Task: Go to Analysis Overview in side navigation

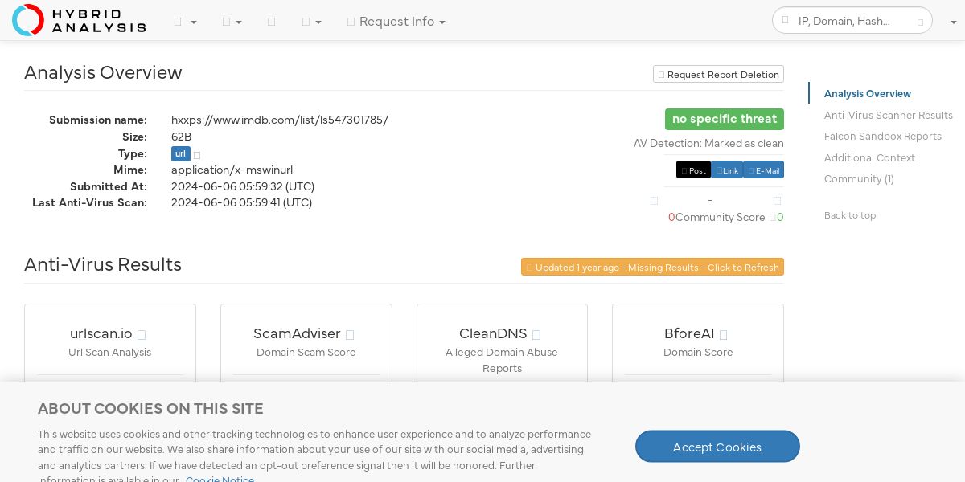Action: 868,94
